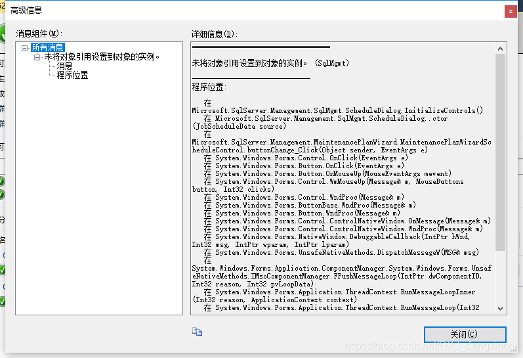Click the 详细信息(D) label

[x=215, y=34]
